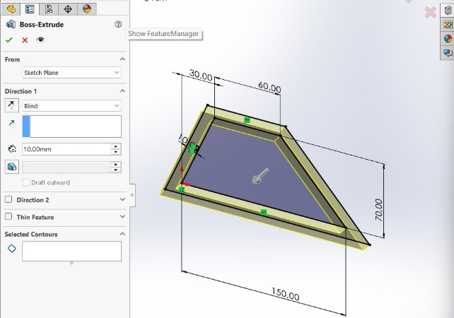Open the DimXpertManager tab

pyautogui.click(x=68, y=9)
